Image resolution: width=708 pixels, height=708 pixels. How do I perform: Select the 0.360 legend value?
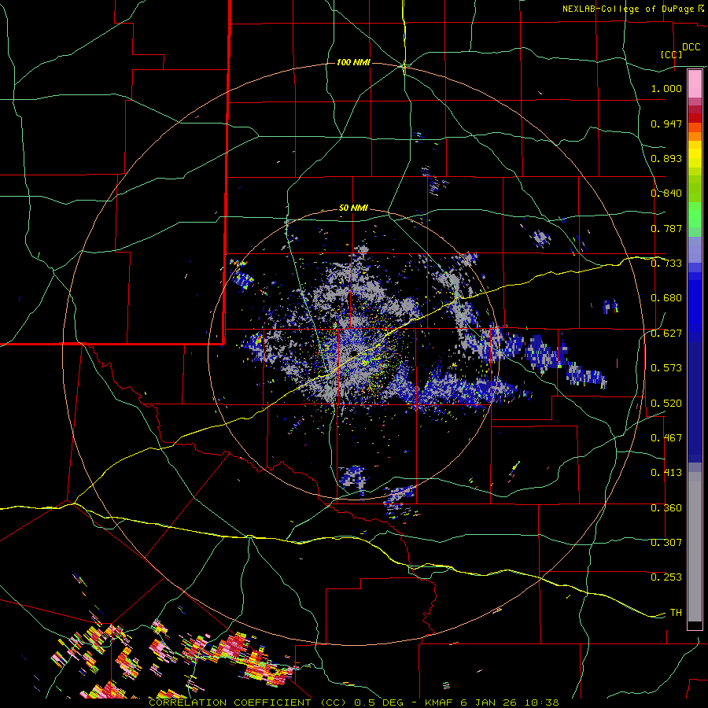(x=666, y=508)
